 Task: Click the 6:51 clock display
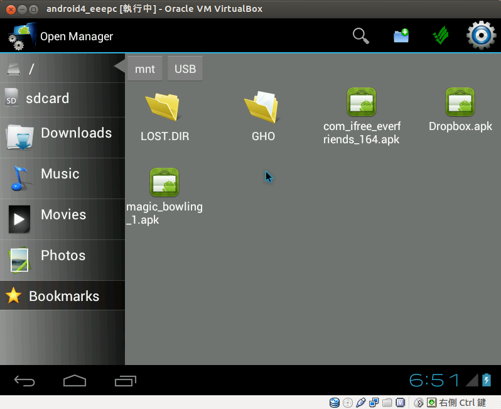point(434,380)
